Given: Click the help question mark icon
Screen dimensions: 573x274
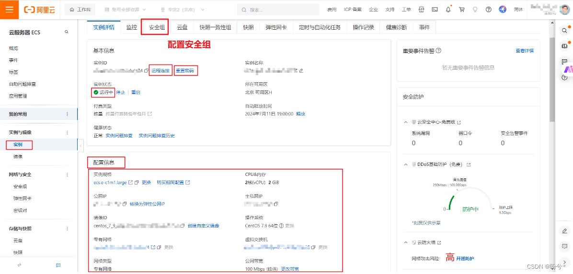Looking at the screenshot, I should click(489, 10).
